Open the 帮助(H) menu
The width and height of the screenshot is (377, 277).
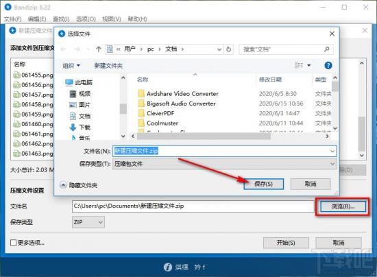point(137,19)
